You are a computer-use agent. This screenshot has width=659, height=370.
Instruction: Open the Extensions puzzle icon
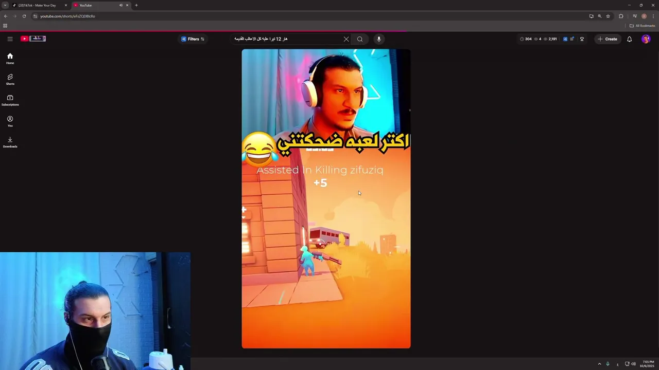point(621,16)
